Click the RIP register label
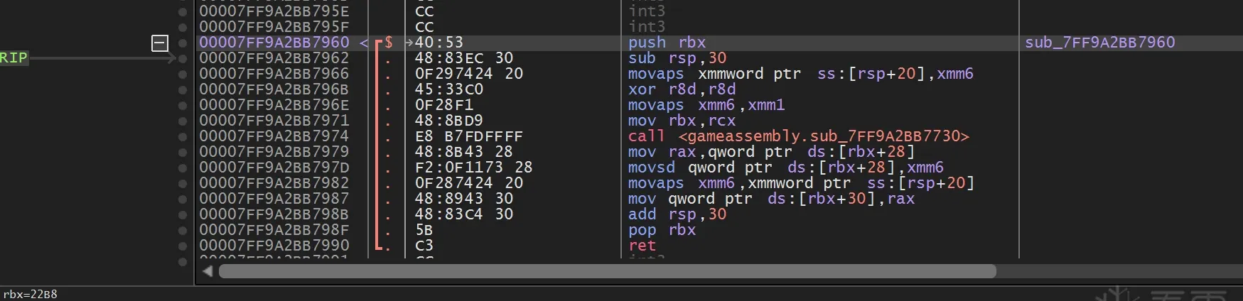Viewport: 1243px width, 301px height. click(14, 58)
